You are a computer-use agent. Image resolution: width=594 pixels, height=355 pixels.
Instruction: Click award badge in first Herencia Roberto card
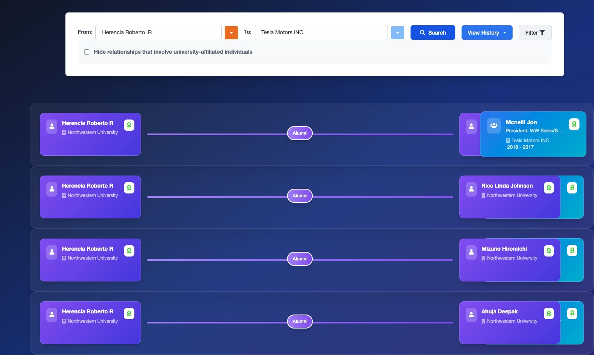click(x=129, y=125)
